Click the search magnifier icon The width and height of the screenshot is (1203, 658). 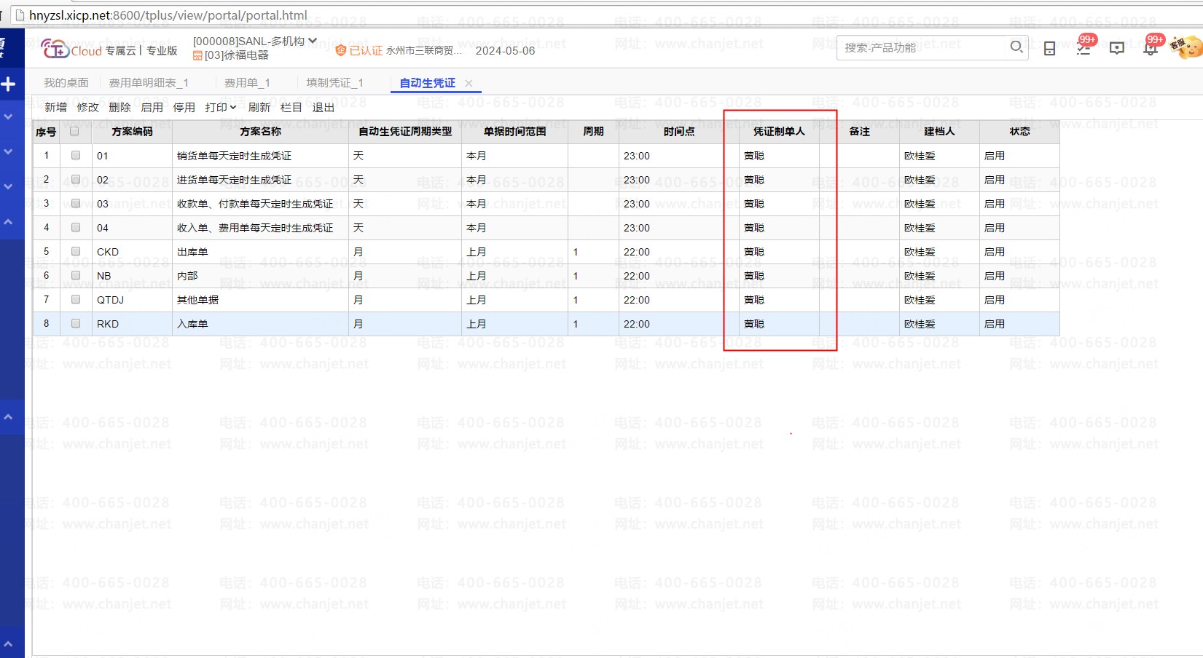[1016, 47]
